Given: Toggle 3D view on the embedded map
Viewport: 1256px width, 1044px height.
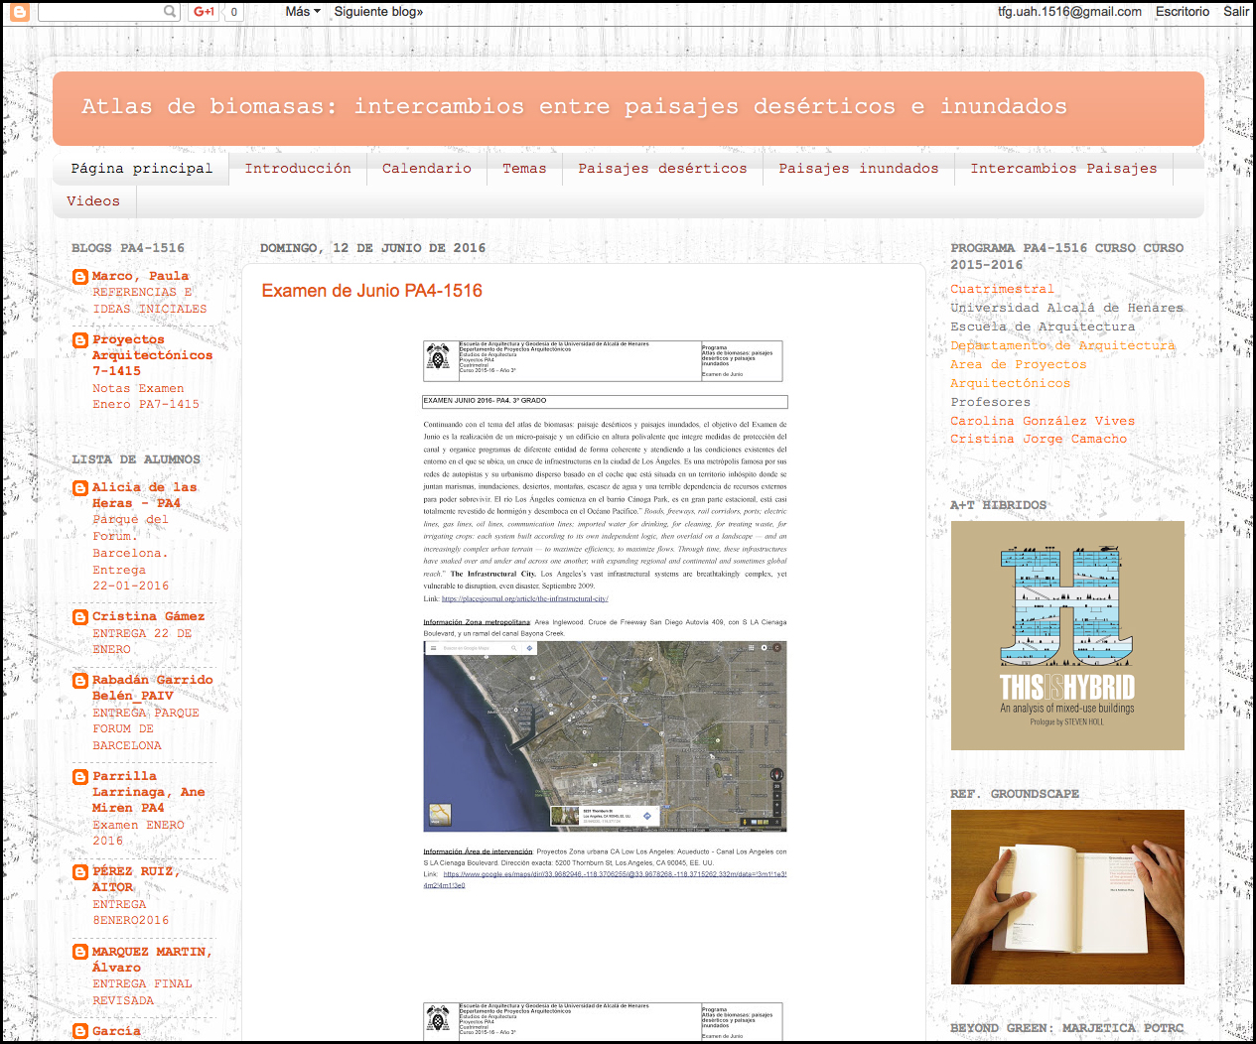Looking at the screenshot, I should click(x=776, y=786).
